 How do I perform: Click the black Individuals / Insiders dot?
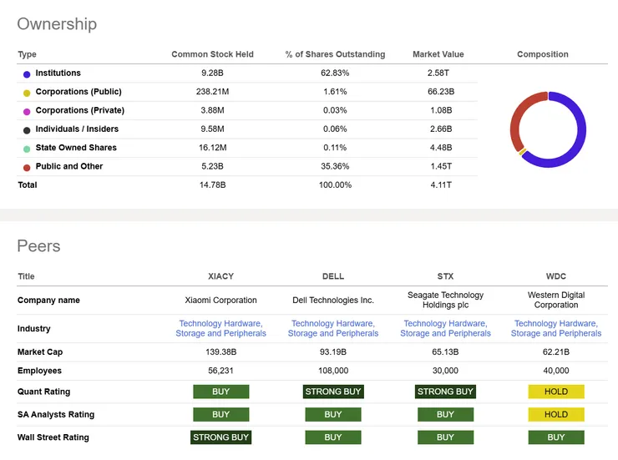(27, 129)
